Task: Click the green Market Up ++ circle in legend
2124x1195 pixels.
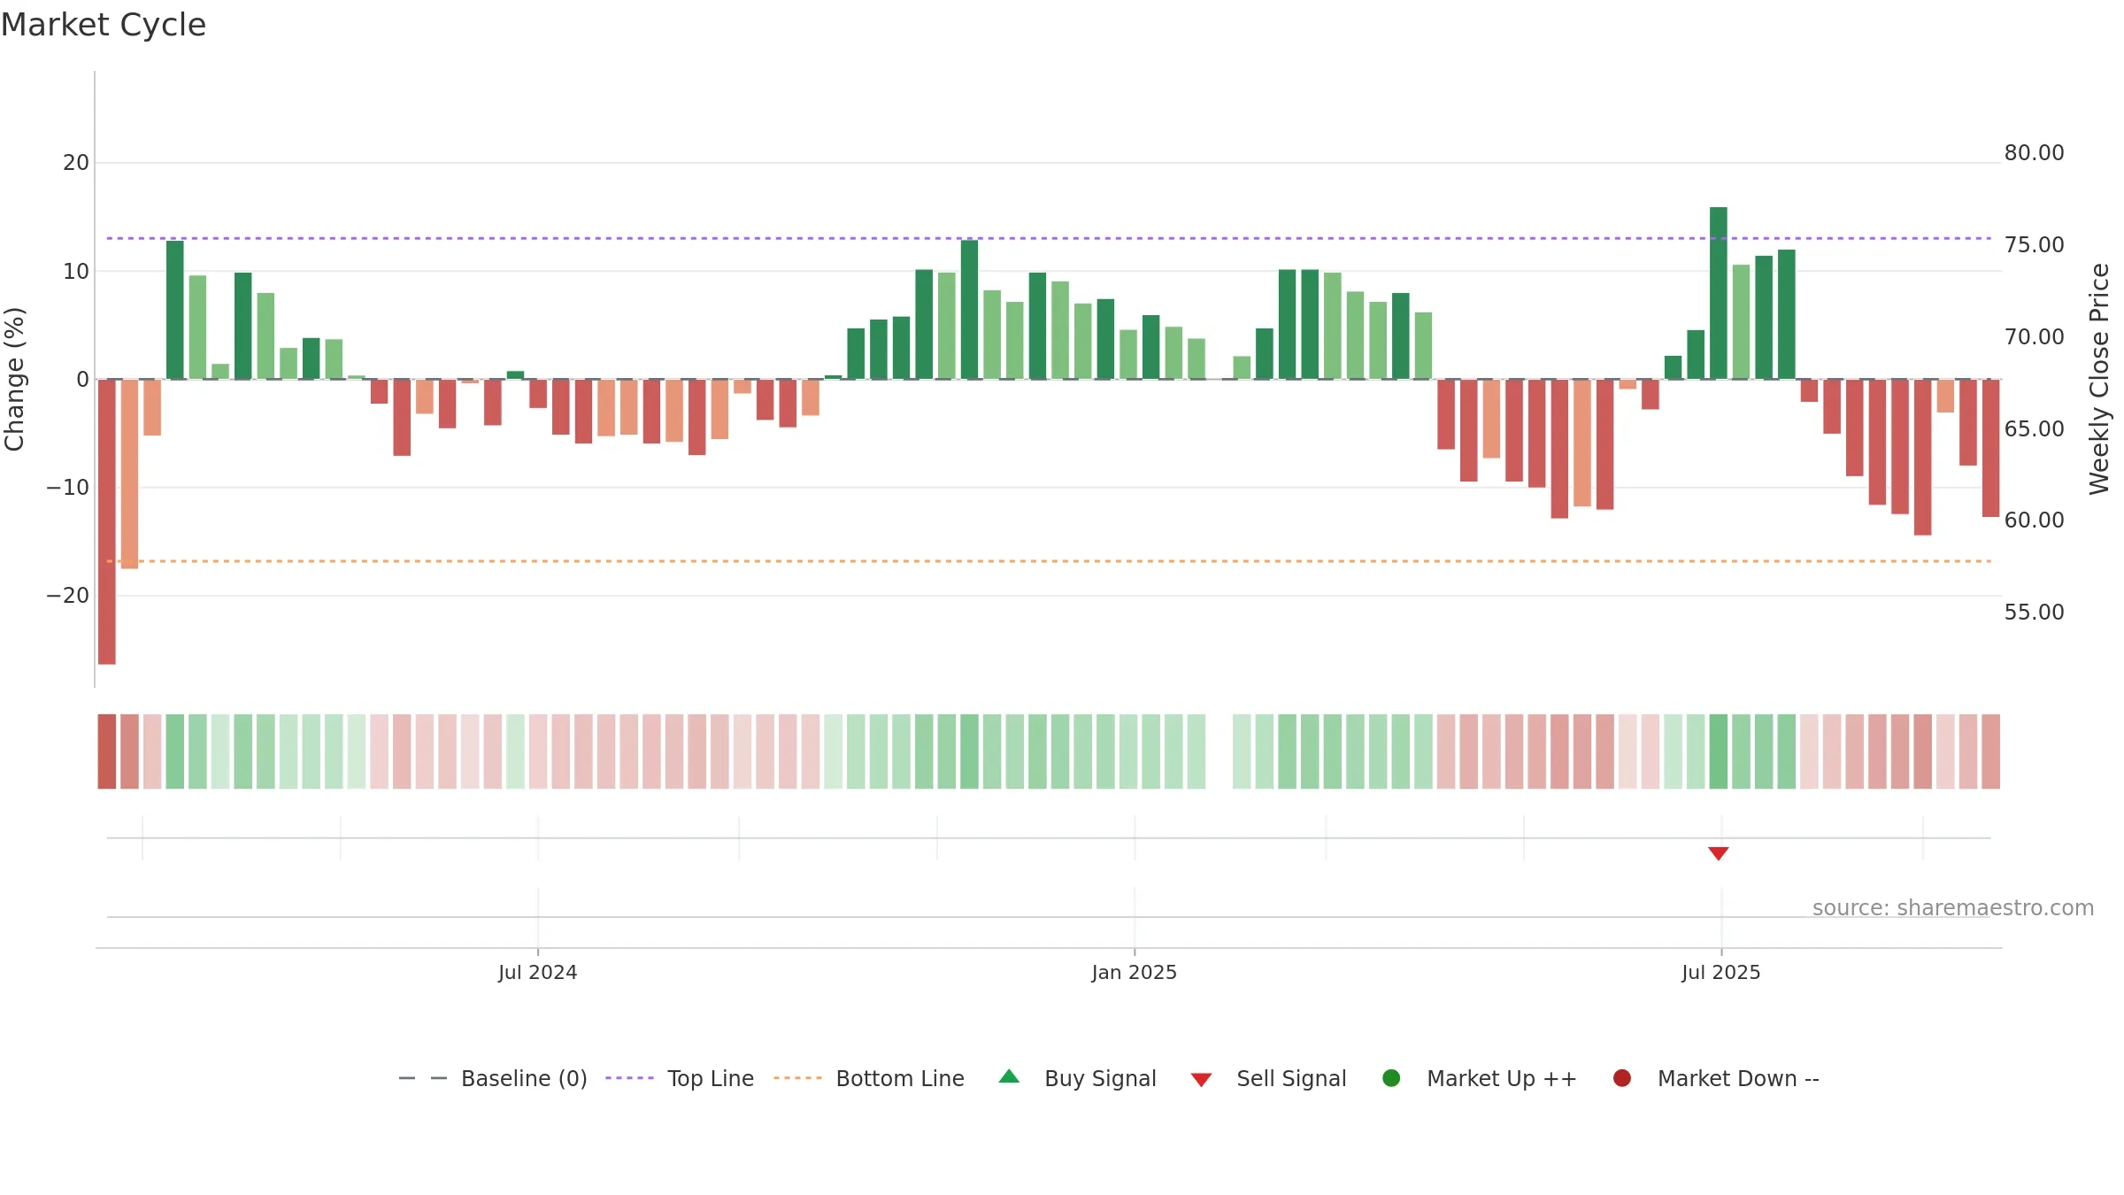Action: coord(1391,1078)
